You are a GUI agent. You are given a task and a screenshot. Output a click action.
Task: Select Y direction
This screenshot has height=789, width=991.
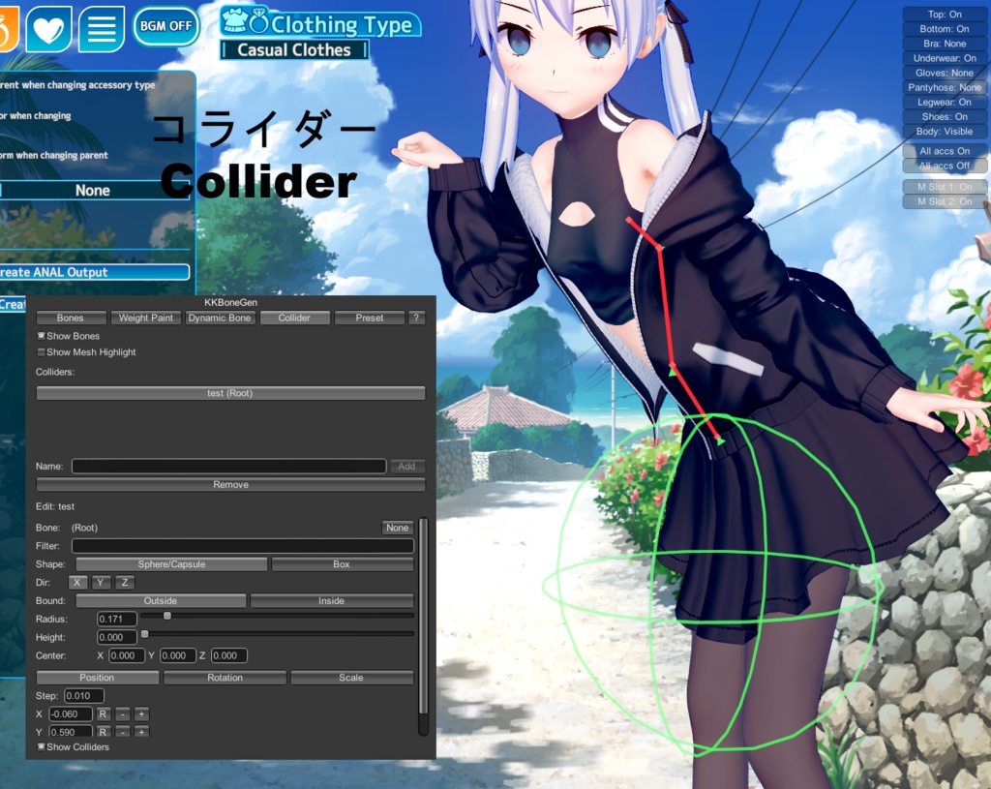point(101,582)
